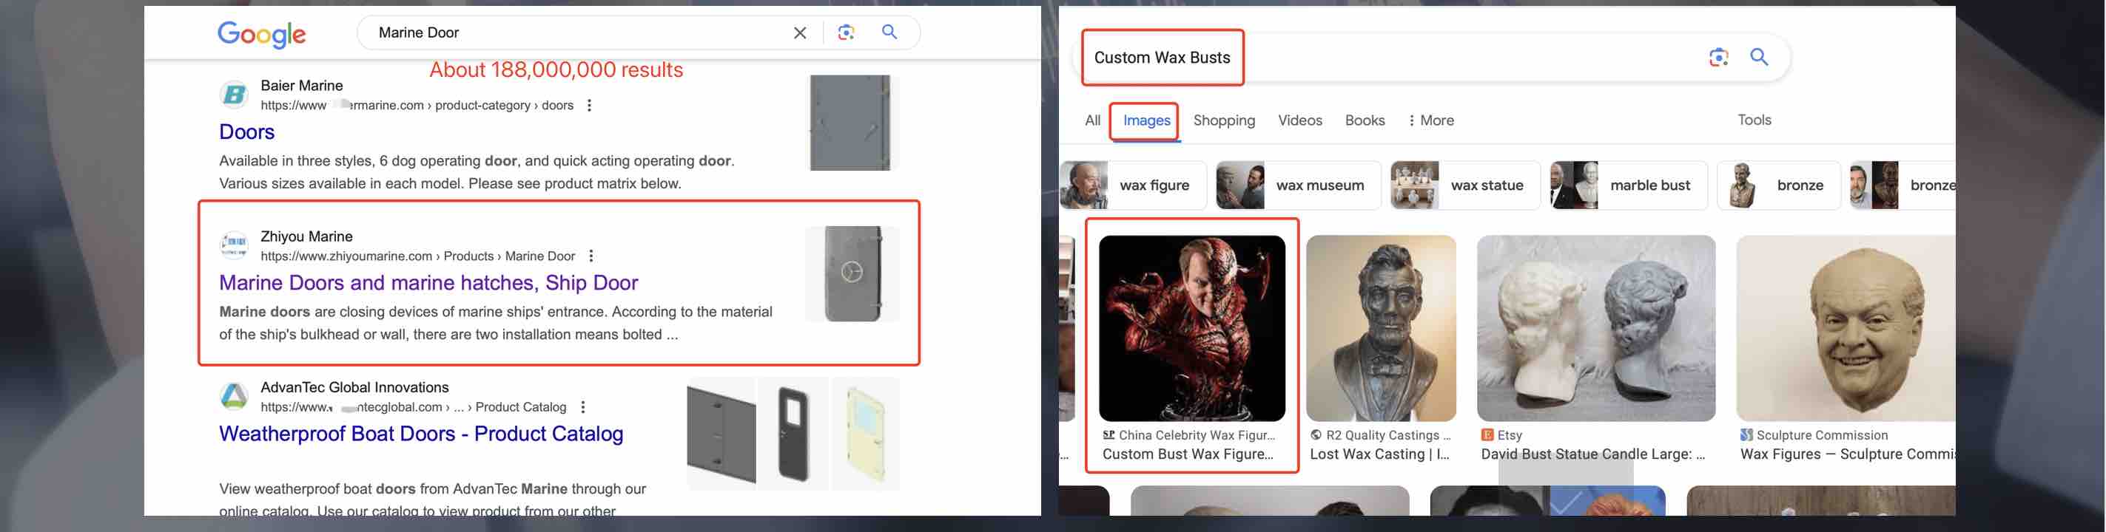Viewport: 2106px width, 532px height.
Task: Click the R2 Quality Castings favicon icon
Action: (x=1316, y=436)
